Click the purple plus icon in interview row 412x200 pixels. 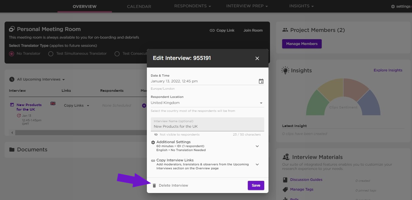pyautogui.click(x=144, y=105)
